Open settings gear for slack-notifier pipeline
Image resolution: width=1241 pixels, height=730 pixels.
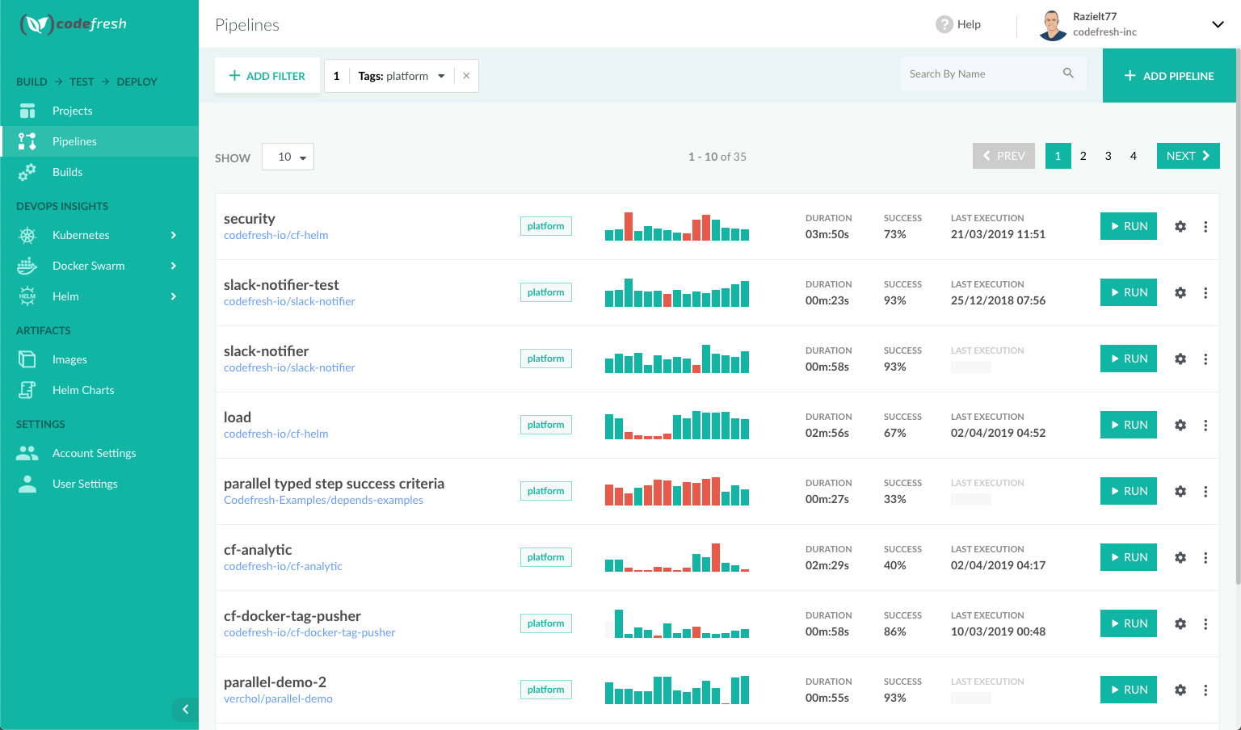pyautogui.click(x=1180, y=359)
